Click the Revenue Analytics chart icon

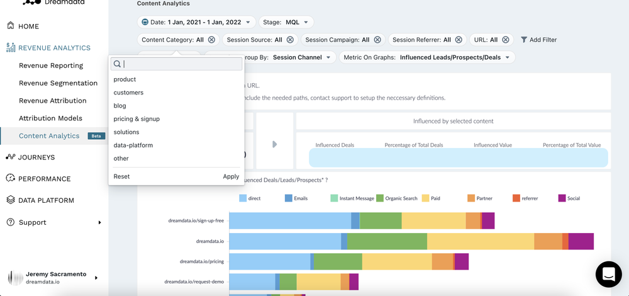pyautogui.click(x=11, y=47)
